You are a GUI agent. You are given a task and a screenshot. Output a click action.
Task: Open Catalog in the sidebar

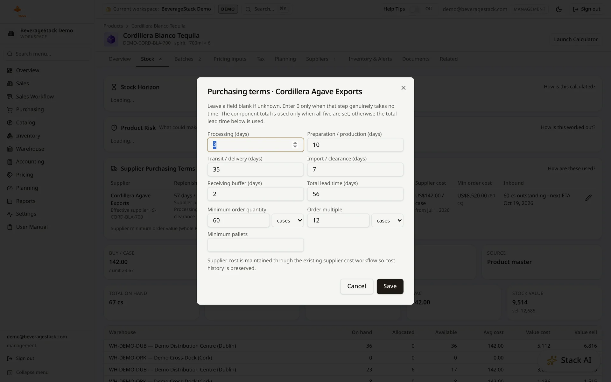coord(25,123)
